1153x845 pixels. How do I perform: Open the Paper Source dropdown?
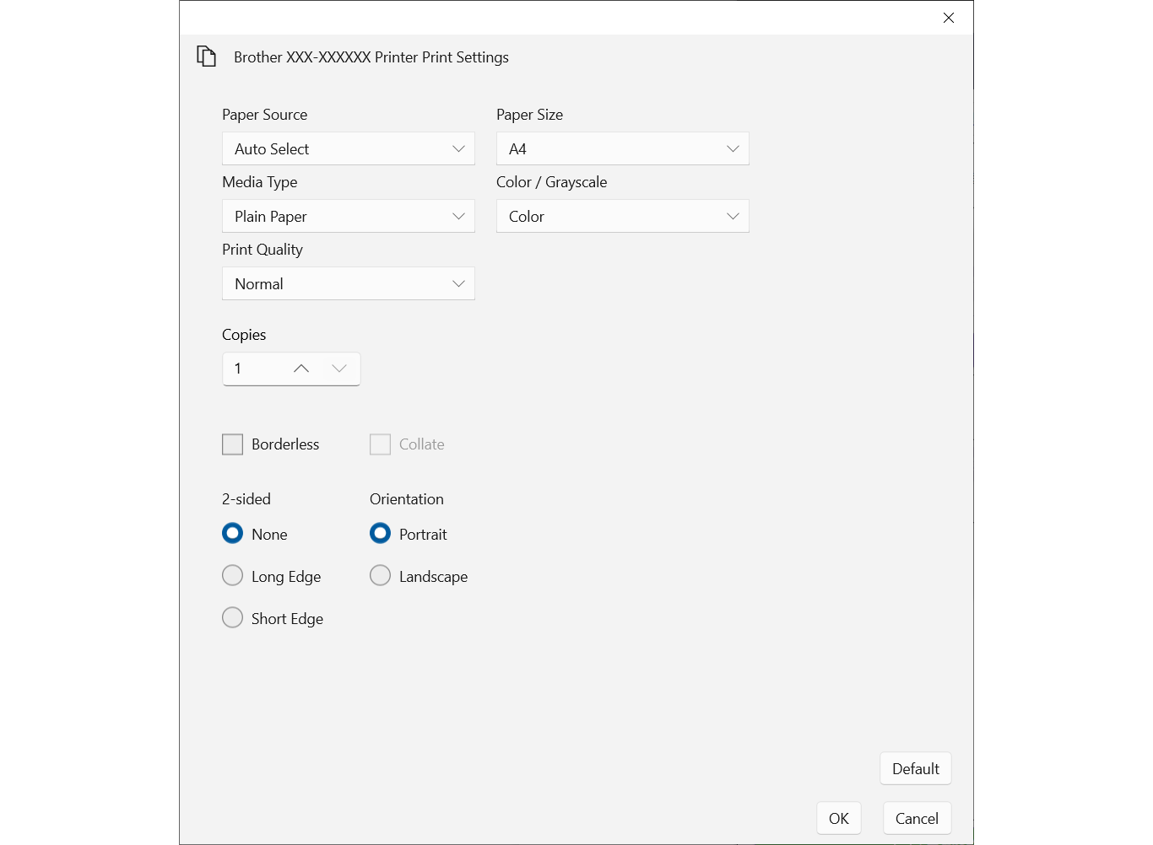coord(349,148)
